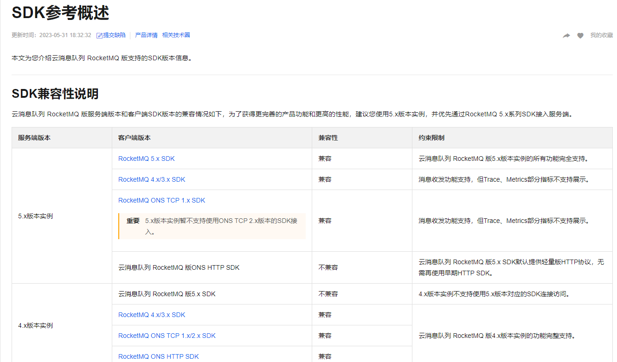Open RocketMQ ONS TCP 1.x/2.x SDK link
This screenshot has height=362, width=617.
coord(167,336)
